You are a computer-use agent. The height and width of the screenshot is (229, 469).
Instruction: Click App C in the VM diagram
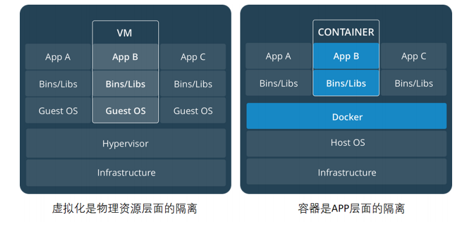[193, 57]
